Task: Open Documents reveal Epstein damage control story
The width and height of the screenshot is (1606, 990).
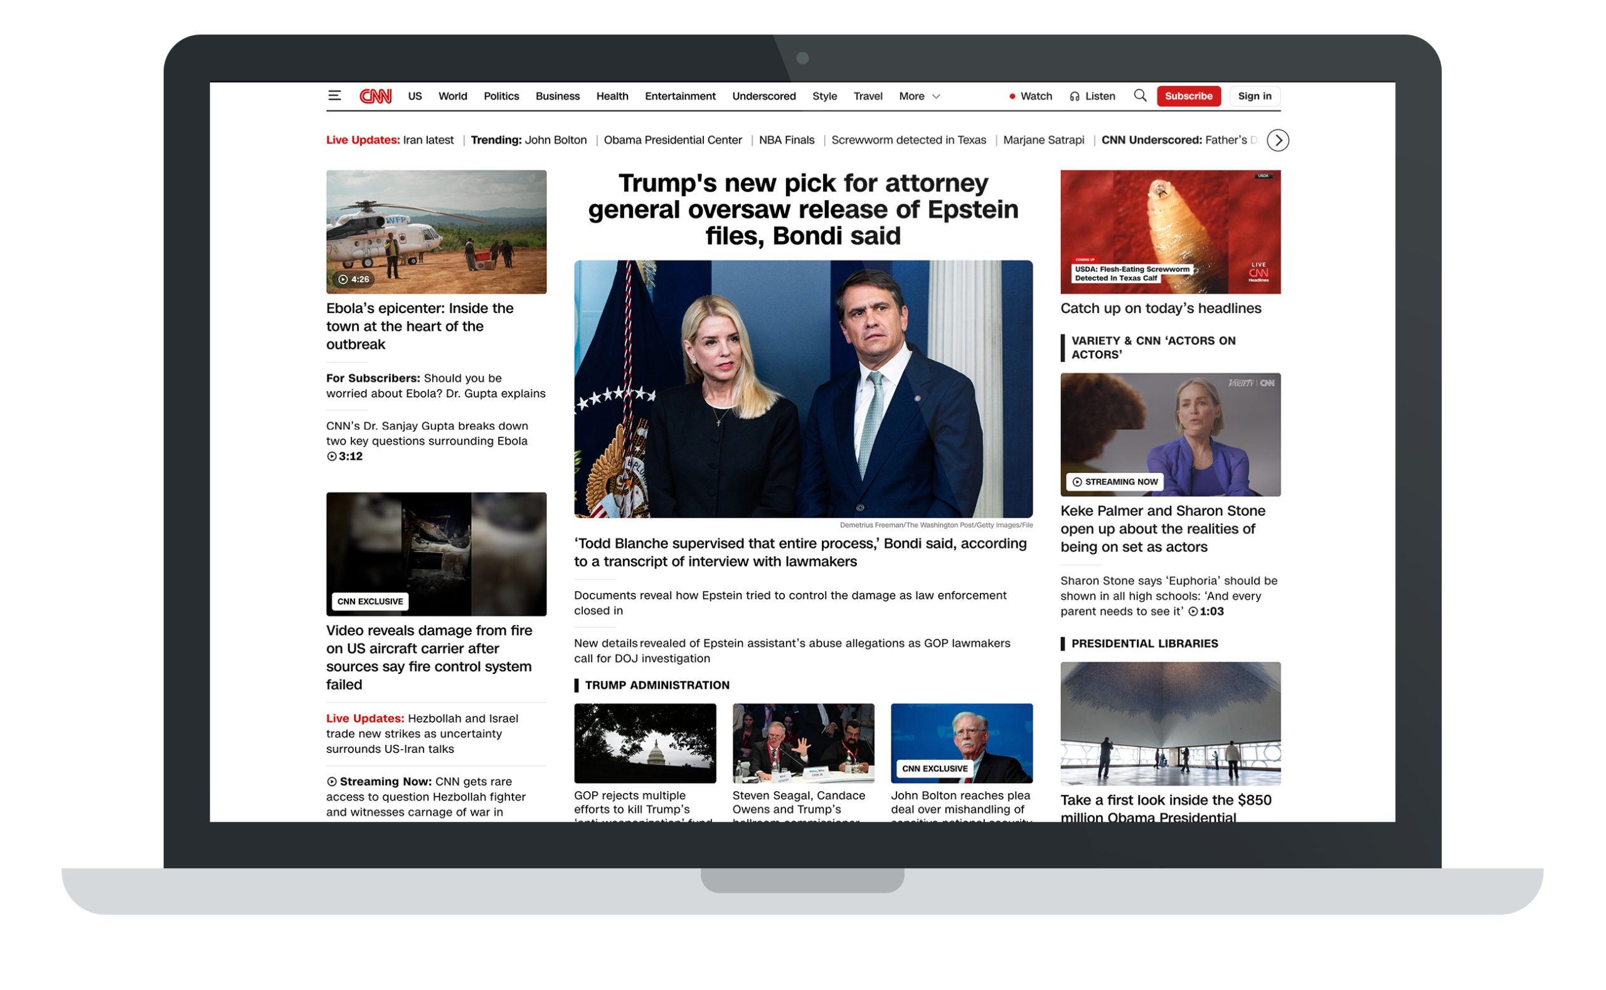Action: (790, 603)
